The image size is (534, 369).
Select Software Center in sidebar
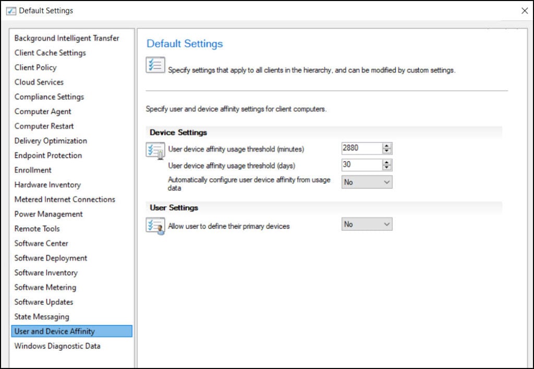pyautogui.click(x=41, y=243)
